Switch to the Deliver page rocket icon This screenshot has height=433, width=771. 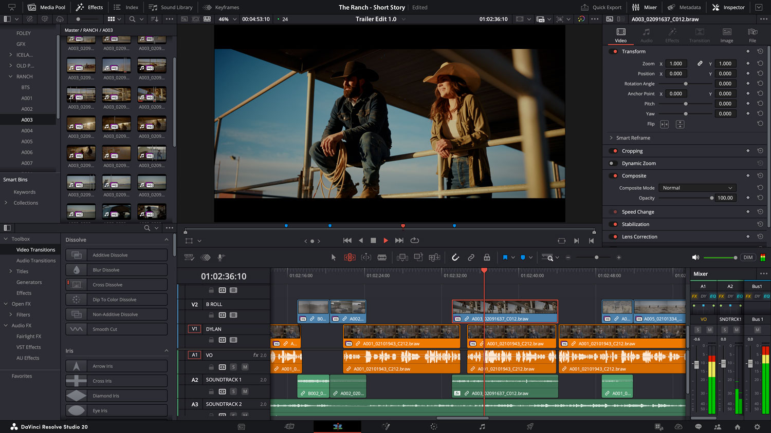[x=530, y=426]
